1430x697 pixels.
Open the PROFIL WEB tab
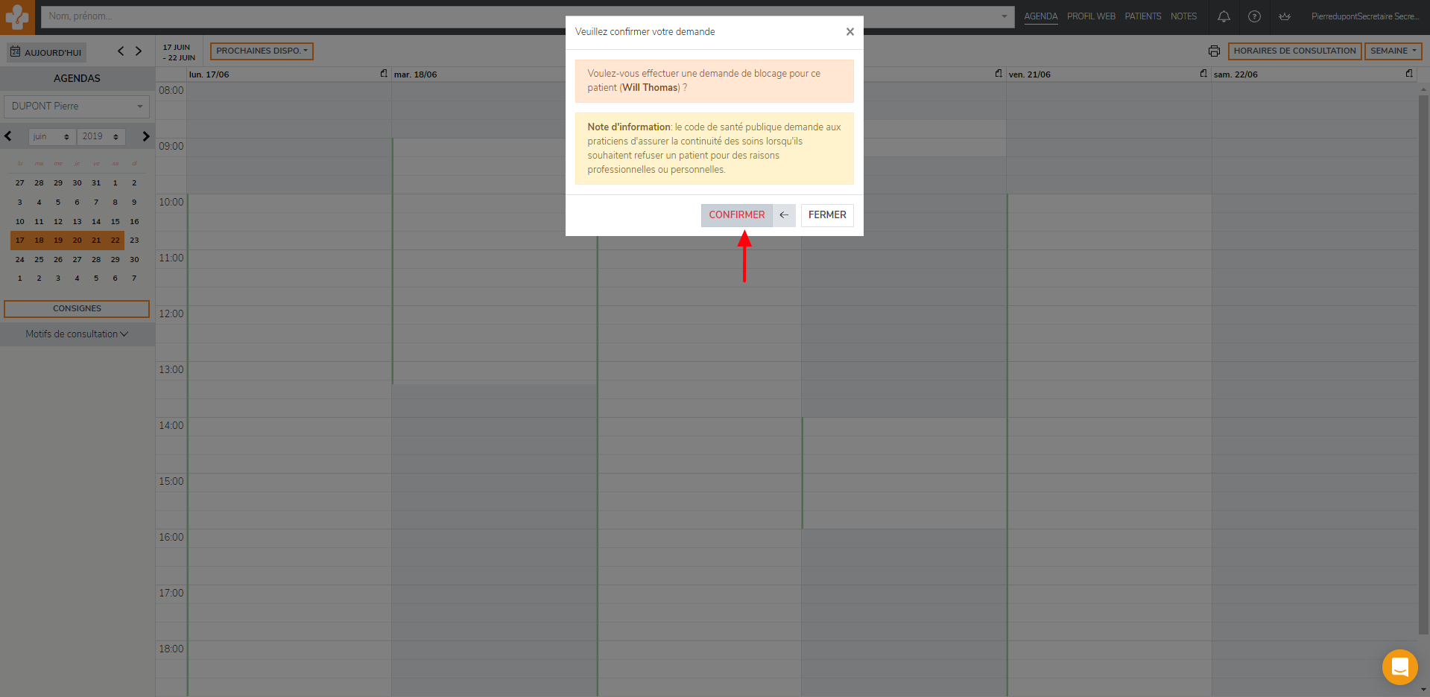pos(1091,16)
